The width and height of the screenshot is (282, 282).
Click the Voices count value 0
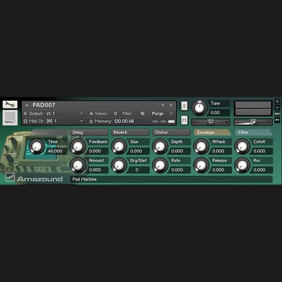pos(115,113)
